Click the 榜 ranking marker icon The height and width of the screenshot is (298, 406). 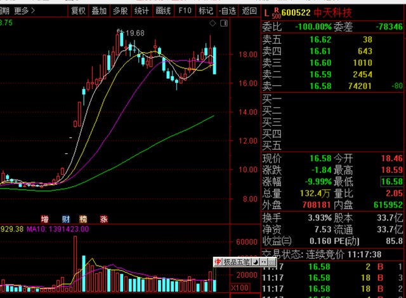coord(84,218)
